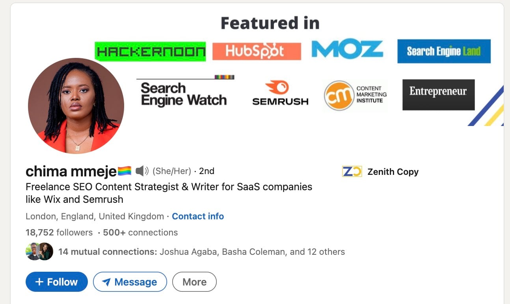
Task: Open the 500+ connections list
Action: click(140, 232)
